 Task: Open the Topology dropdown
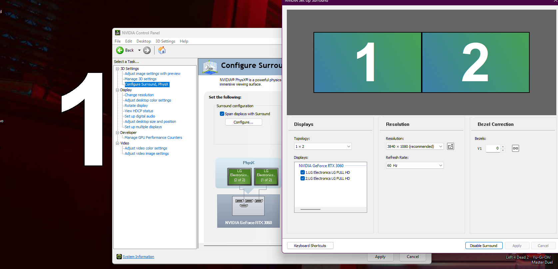pyautogui.click(x=323, y=146)
